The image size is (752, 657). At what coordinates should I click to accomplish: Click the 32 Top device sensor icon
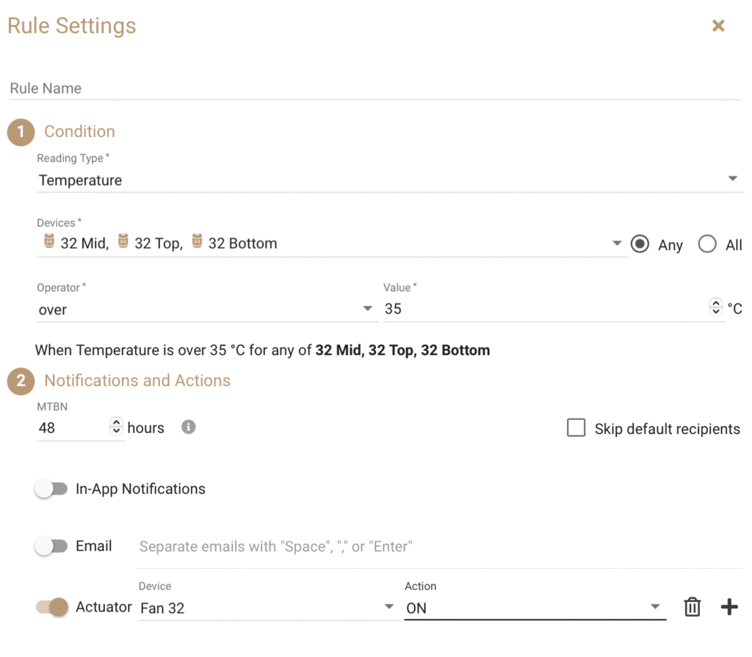(x=123, y=242)
